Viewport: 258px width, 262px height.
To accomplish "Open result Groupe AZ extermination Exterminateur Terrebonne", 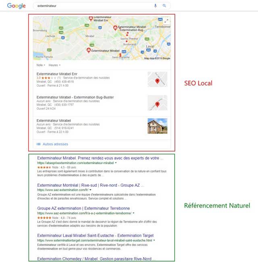I will (x=83, y=208).
